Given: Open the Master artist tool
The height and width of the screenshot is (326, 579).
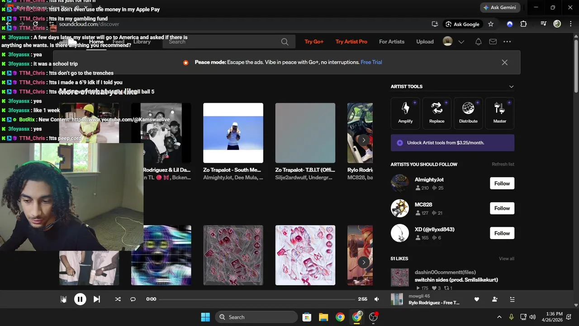Looking at the screenshot, I should click(x=499, y=113).
